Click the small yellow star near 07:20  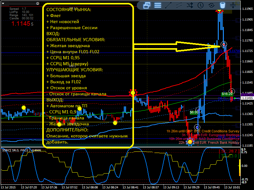click(x=23, y=107)
